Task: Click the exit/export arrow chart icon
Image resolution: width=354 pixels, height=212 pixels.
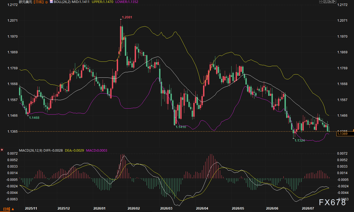Action: [334, 1]
